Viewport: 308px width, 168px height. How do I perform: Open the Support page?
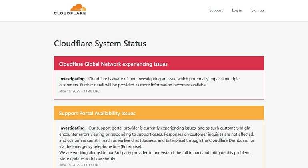click(x=216, y=10)
